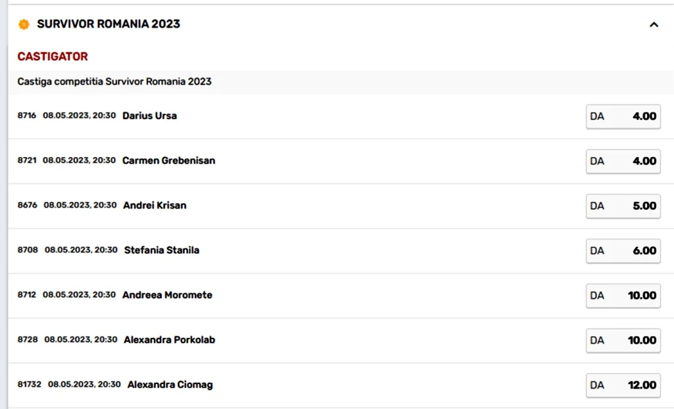Click the Andreea Moromete contestant name
Screen dimensions: 674x409
(x=167, y=295)
